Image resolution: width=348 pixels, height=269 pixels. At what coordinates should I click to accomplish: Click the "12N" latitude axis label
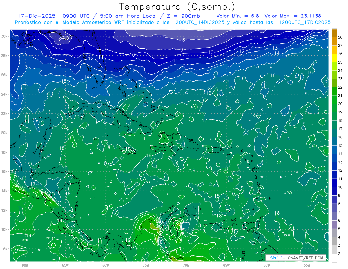point(4,210)
